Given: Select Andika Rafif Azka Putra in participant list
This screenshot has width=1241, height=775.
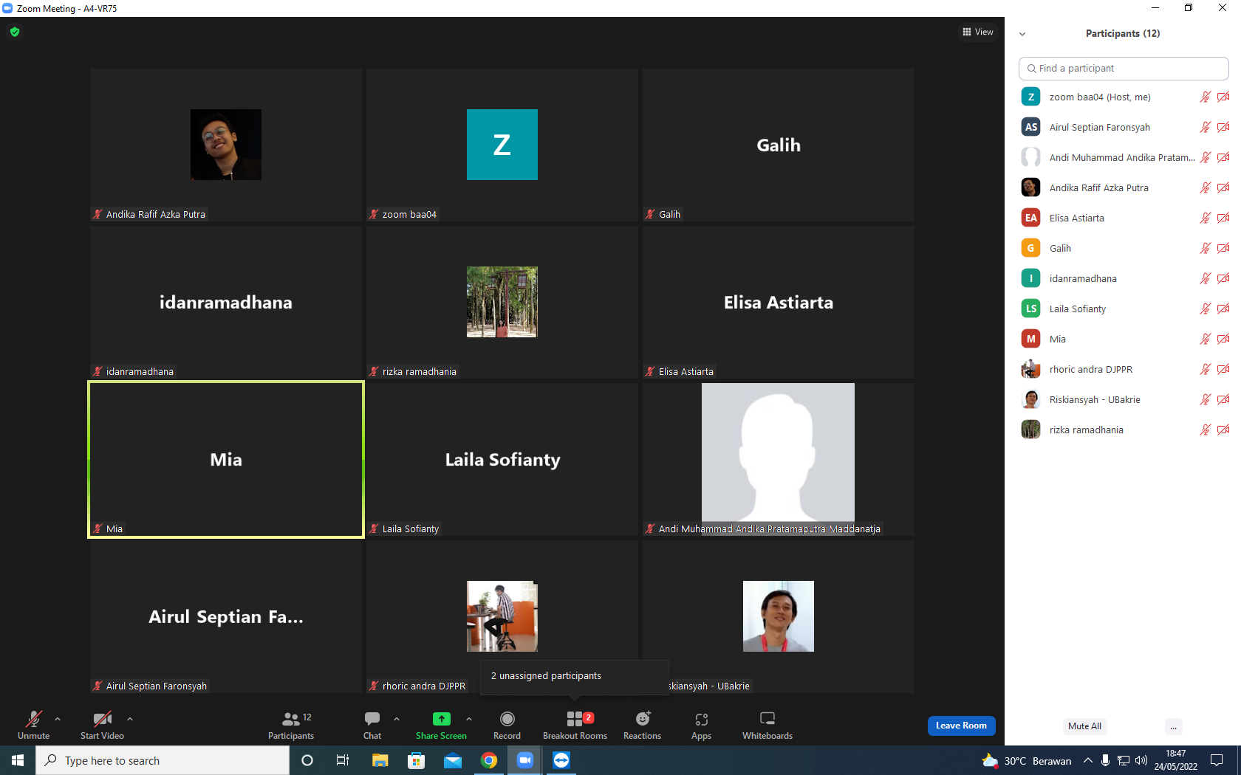Looking at the screenshot, I should point(1123,187).
